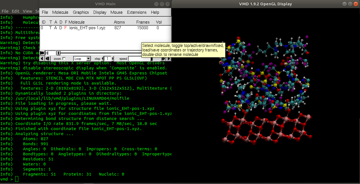
Task: Enable the zoom checkbox
Action: (64, 59)
